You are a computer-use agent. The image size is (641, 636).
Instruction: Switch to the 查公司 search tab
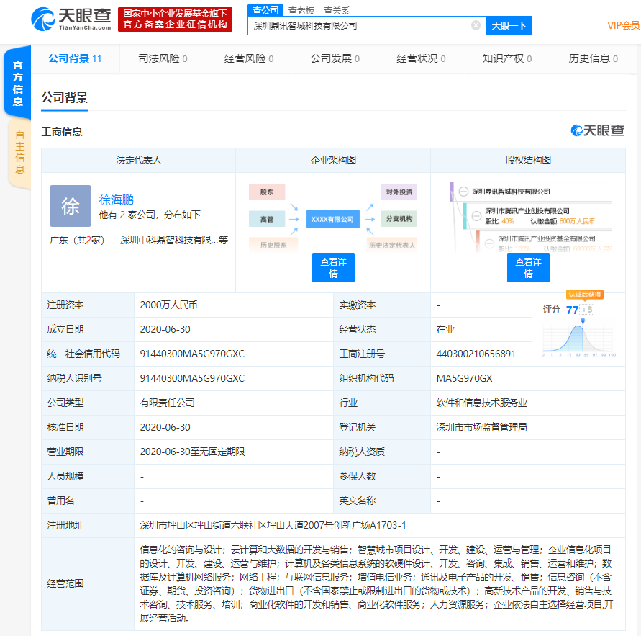[x=265, y=10]
